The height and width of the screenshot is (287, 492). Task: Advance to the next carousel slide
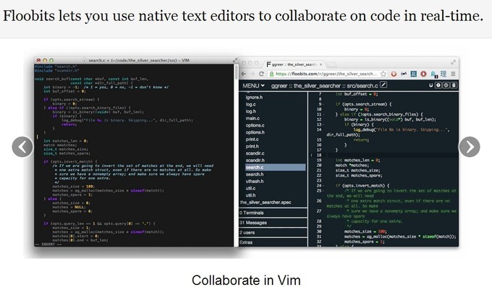click(470, 147)
